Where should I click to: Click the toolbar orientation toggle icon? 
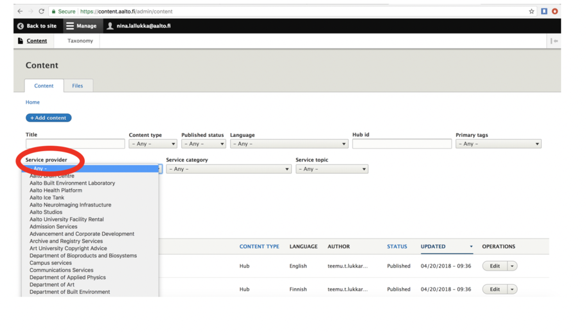(x=554, y=41)
